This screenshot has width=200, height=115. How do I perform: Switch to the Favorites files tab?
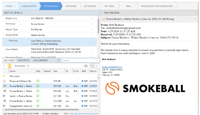click(x=24, y=60)
